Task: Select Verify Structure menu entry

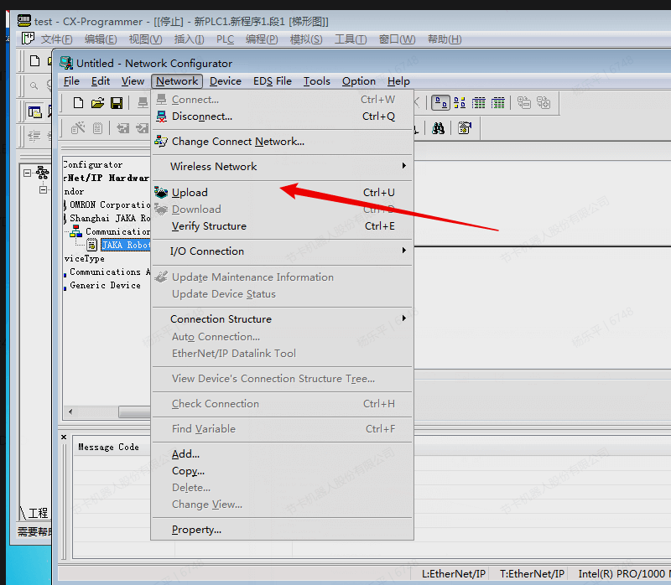Action: pyautogui.click(x=209, y=226)
